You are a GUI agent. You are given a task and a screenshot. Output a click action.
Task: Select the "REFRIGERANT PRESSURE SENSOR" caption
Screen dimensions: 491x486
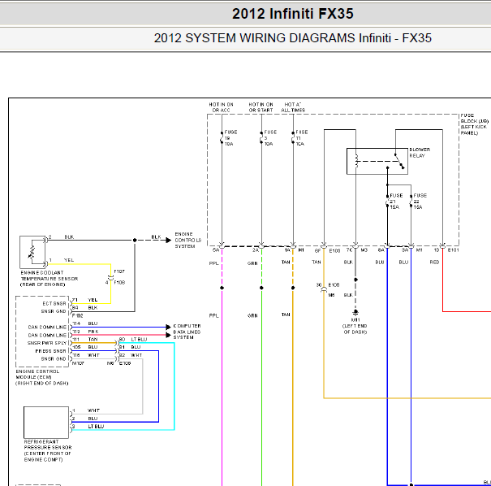(48, 451)
